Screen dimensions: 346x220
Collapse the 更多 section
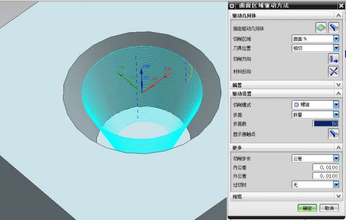coord(339,147)
